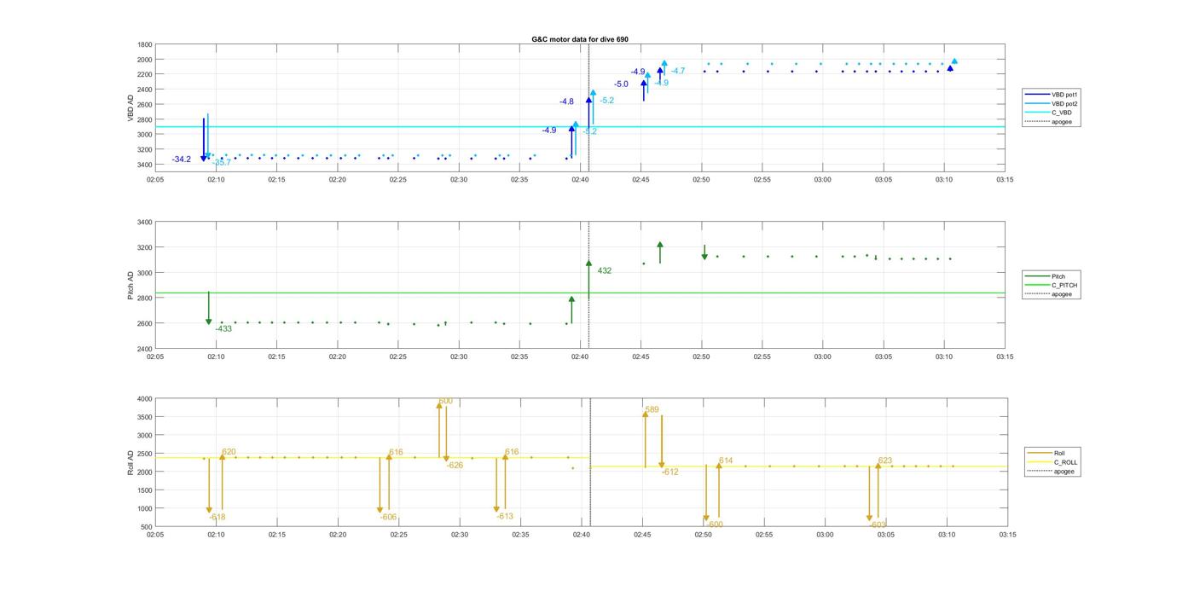Click the "VBD AD" y-axis label
Screen dimensions: 1194x591
(x=130, y=107)
